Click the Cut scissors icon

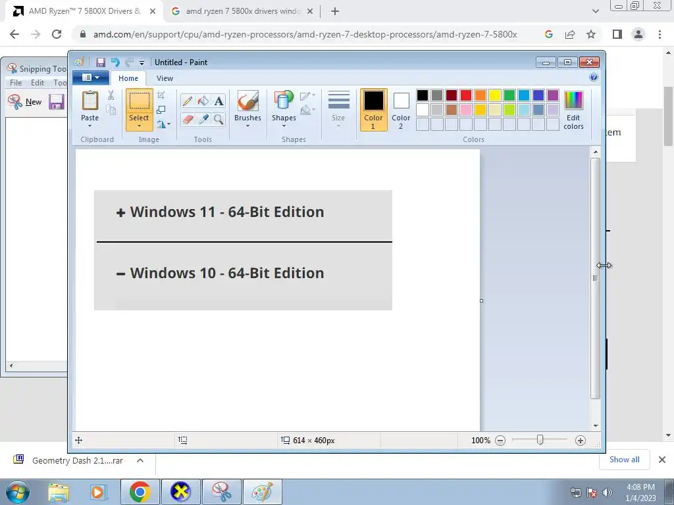point(111,95)
